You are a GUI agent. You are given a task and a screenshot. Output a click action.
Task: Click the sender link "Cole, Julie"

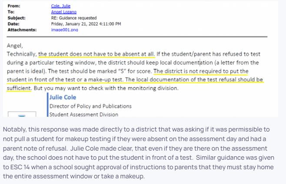[x=60, y=6]
